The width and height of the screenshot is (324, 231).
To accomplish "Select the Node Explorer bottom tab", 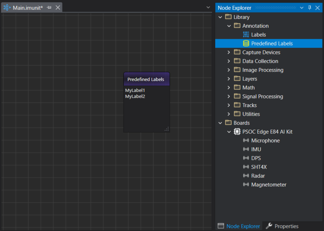I will (239, 226).
